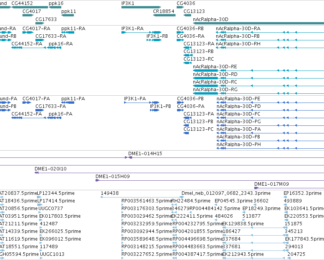Select nAcRalpha-30D-RD transcript
This screenshot has height=260, width=324.
point(259,79)
